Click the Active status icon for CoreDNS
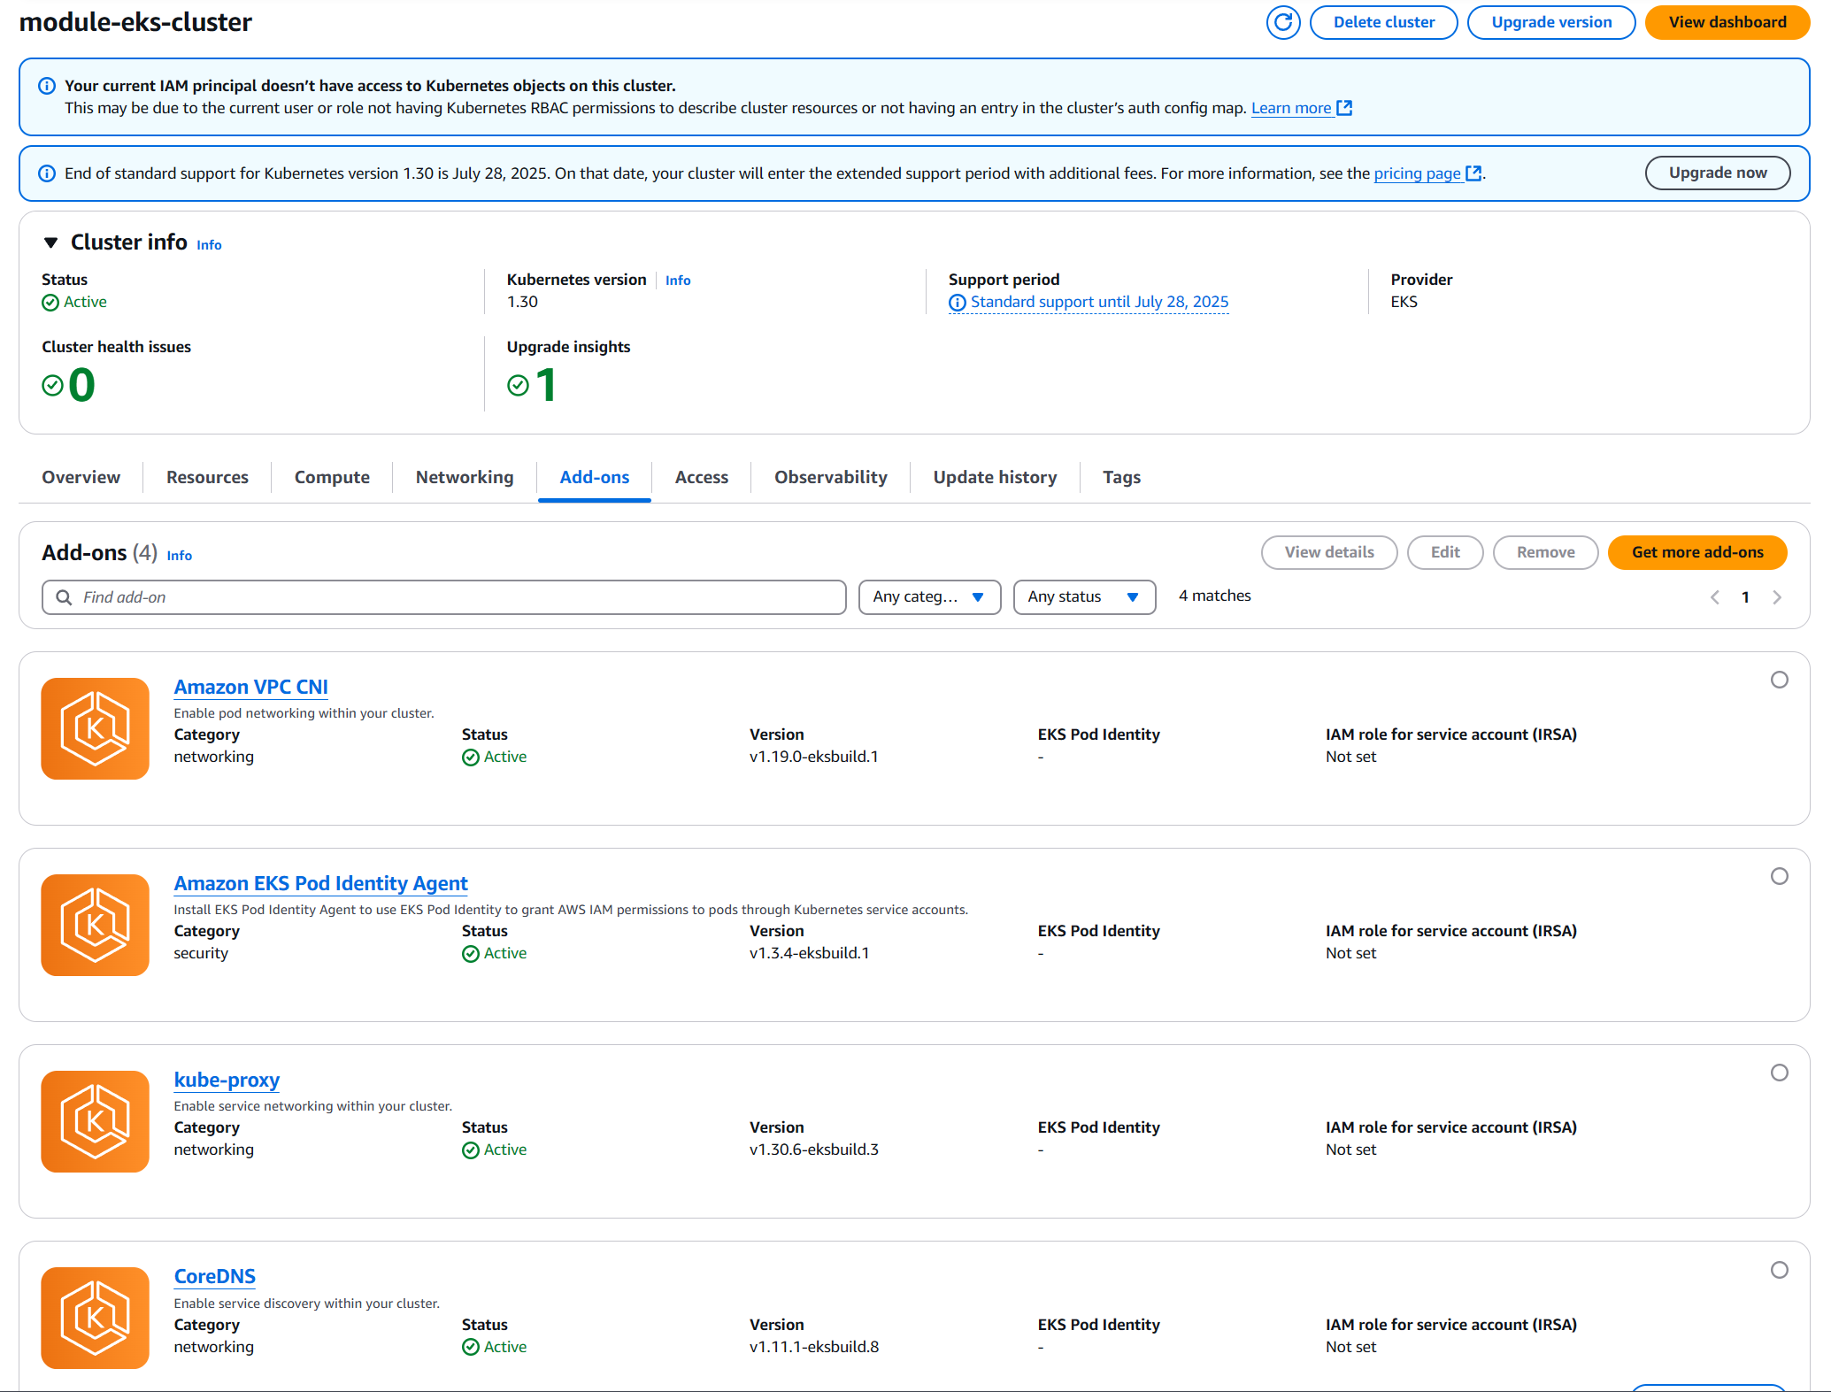Screen dimensions: 1831x1392 471,1348
